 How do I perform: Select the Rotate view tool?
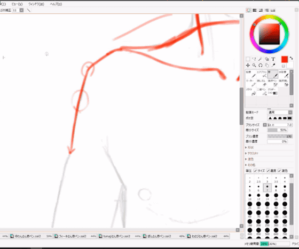[261, 66]
